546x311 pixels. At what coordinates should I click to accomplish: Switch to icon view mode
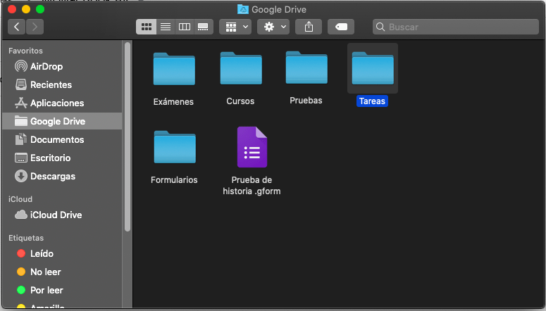(x=147, y=27)
